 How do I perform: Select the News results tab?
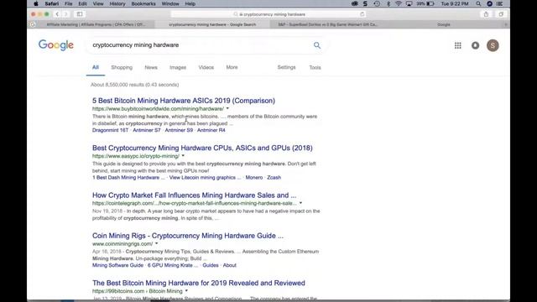tap(151, 67)
